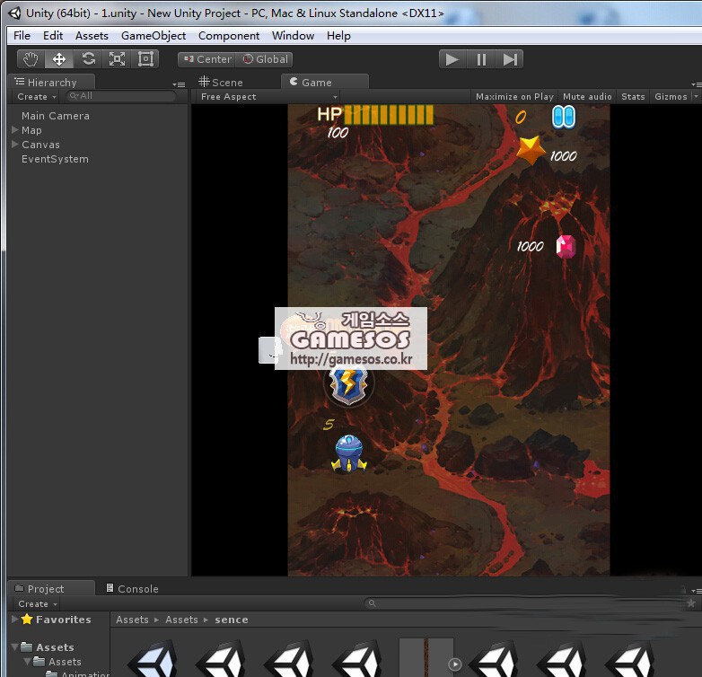
Task: Select first Unity scene asset icon
Action: coord(152,659)
